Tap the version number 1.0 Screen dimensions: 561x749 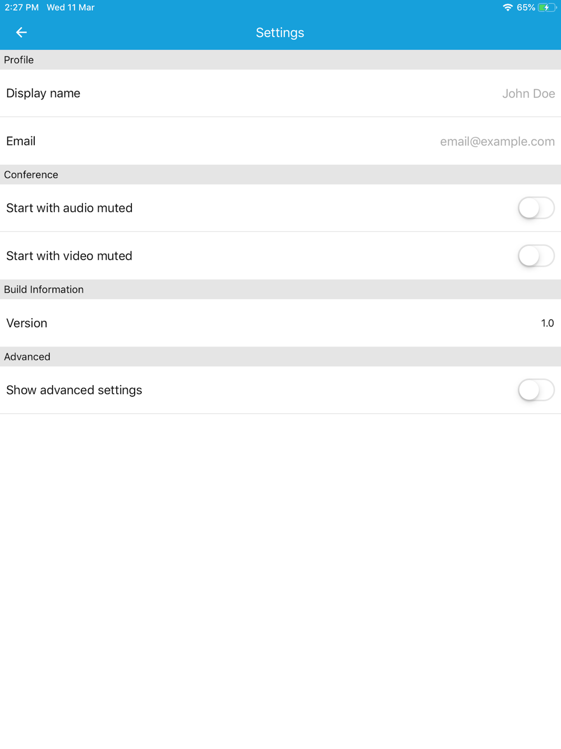[x=548, y=323]
